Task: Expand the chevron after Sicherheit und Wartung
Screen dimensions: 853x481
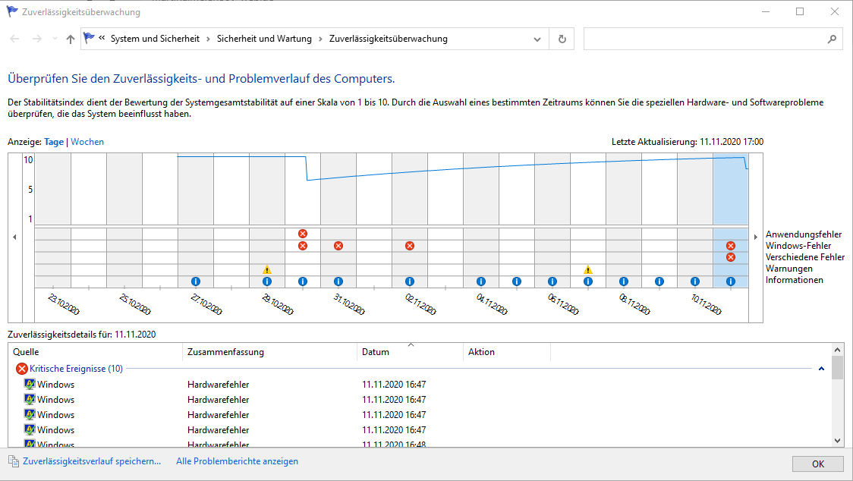Action: 320,39
